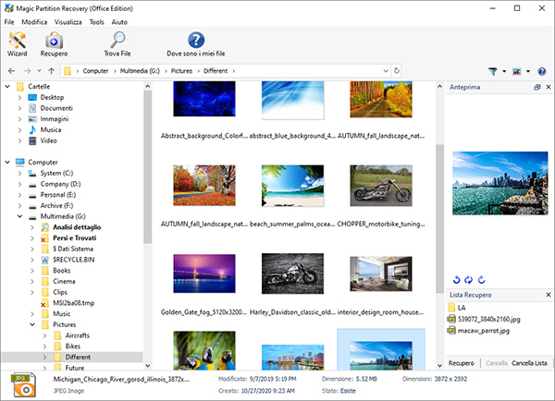
Task: Click the view mode thumbnail icon
Action: (517, 71)
